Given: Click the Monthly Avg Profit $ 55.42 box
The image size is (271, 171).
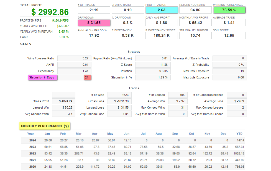Looking at the screenshot, I should (195, 23).
